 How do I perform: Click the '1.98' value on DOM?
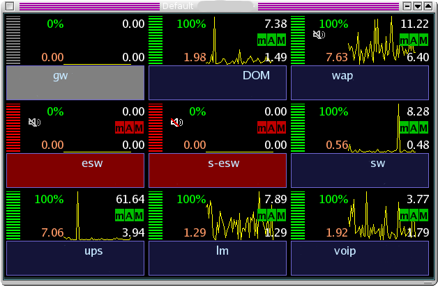point(195,57)
